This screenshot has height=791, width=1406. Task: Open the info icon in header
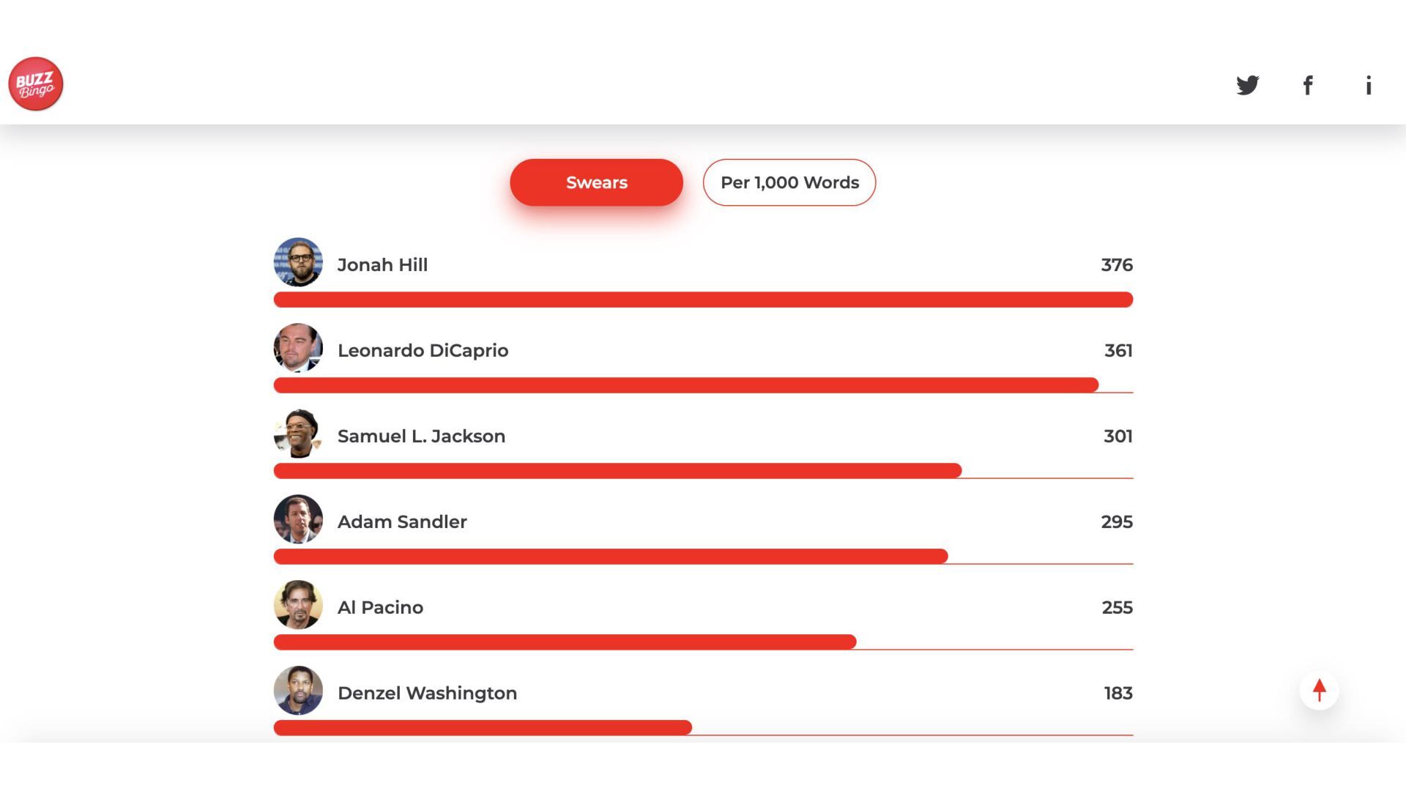pos(1368,85)
